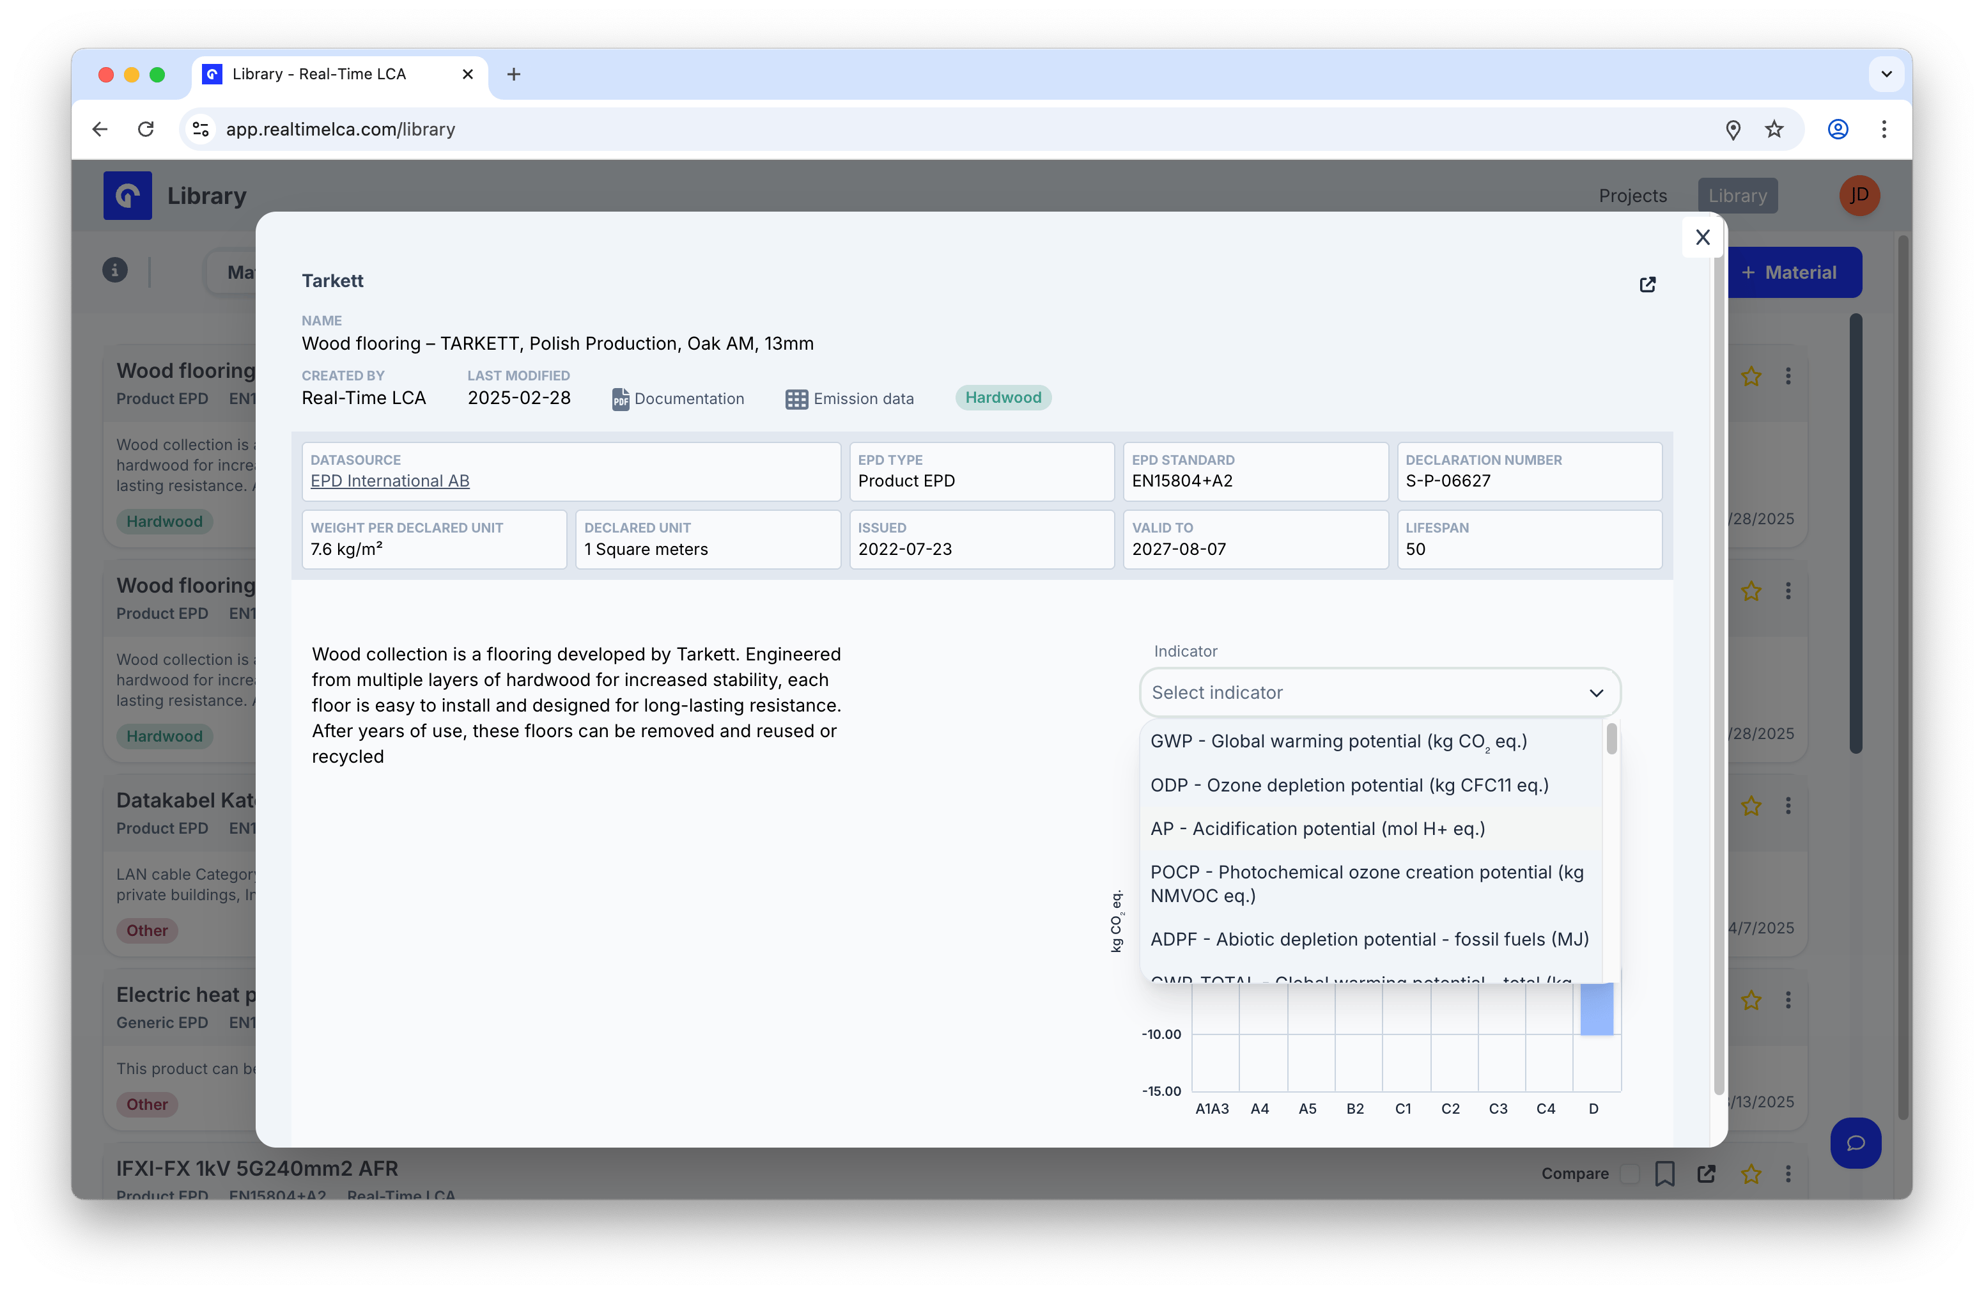Expand the Select indicator dropdown
Image resolution: width=1984 pixels, height=1294 pixels.
[1379, 692]
